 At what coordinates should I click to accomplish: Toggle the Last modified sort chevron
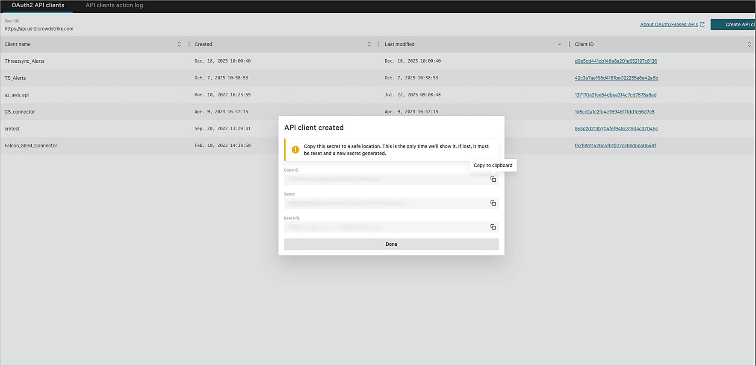click(559, 44)
